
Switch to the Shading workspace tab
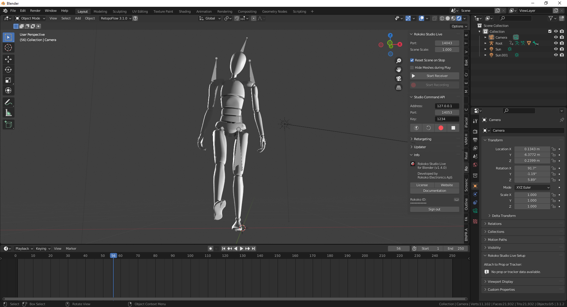[184, 11]
